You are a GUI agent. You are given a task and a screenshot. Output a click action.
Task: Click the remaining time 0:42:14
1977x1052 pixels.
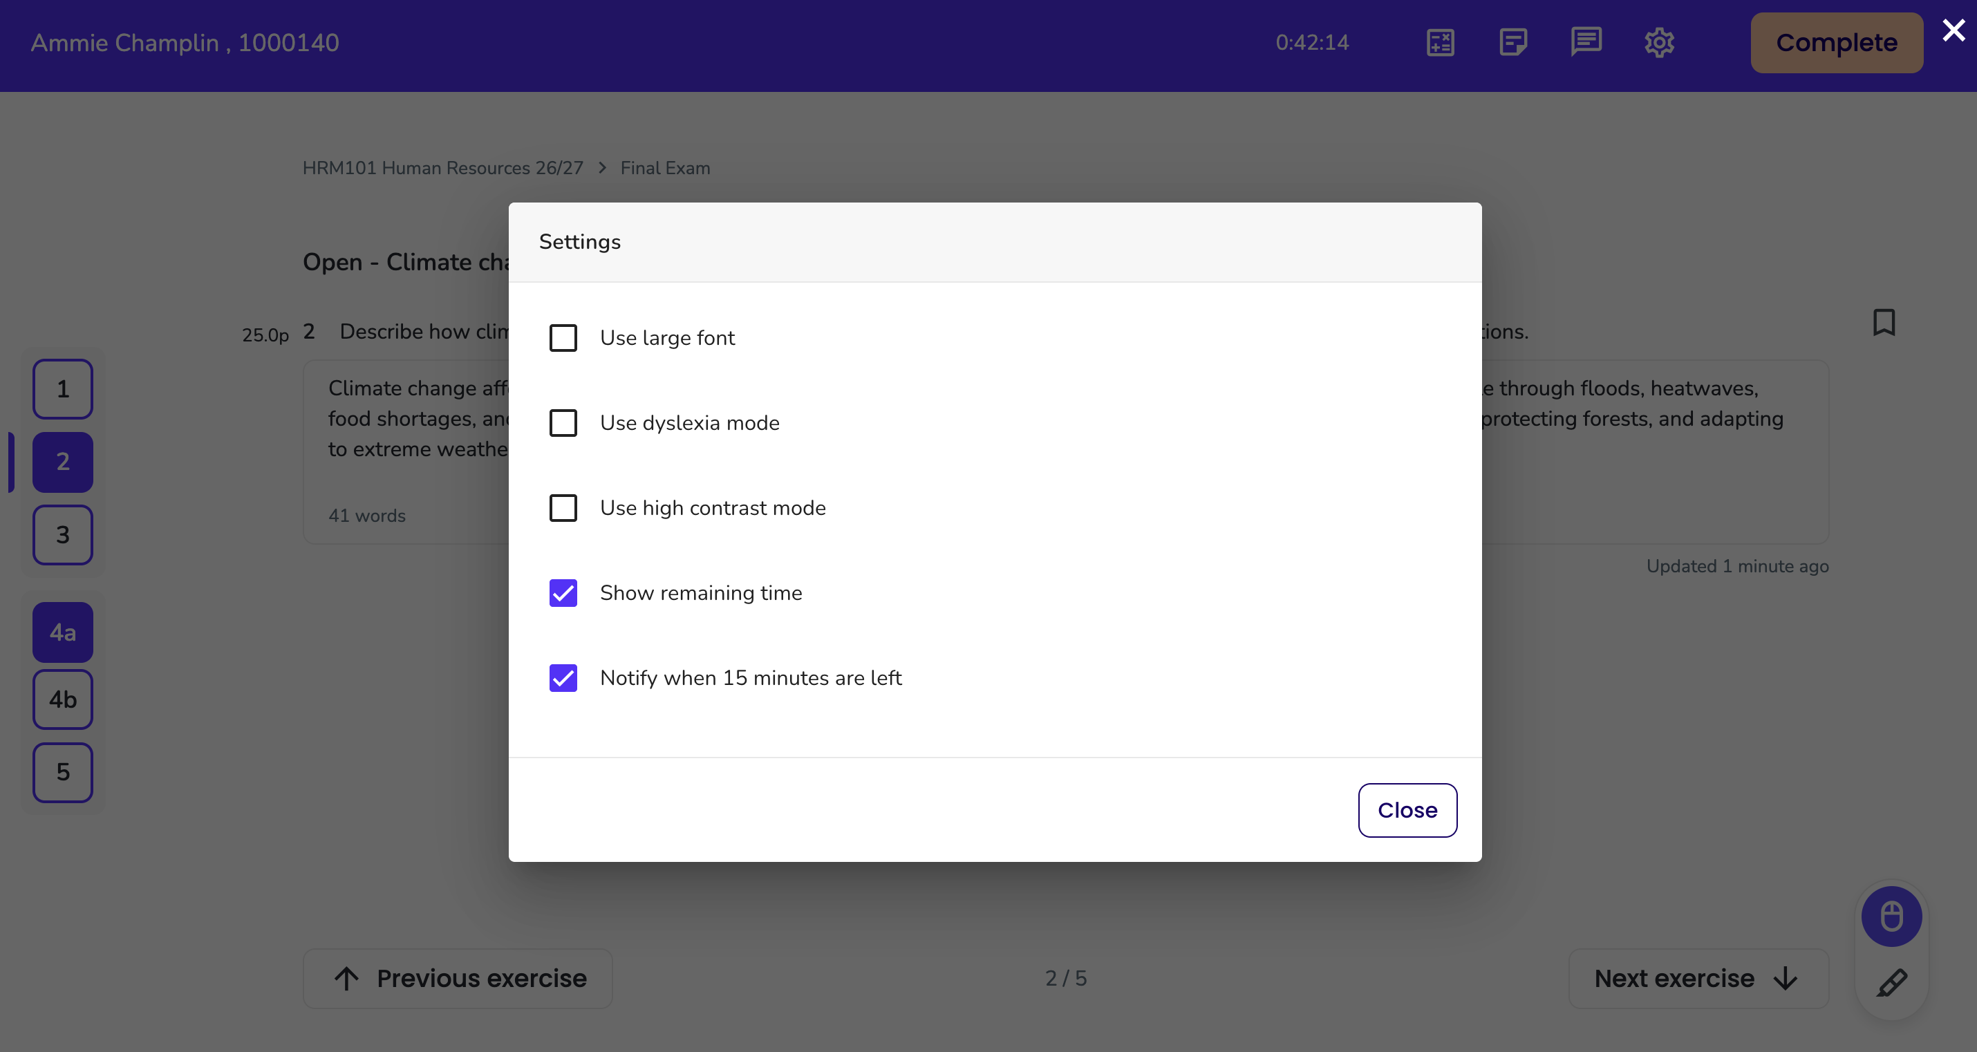[1313, 42]
